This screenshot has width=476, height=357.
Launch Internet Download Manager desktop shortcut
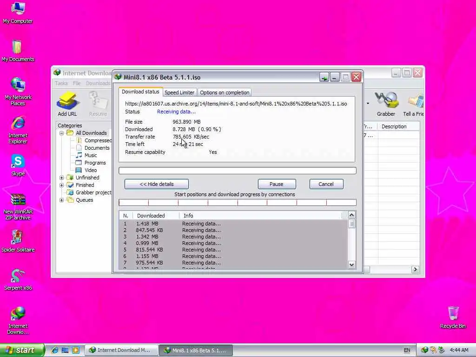(18, 321)
